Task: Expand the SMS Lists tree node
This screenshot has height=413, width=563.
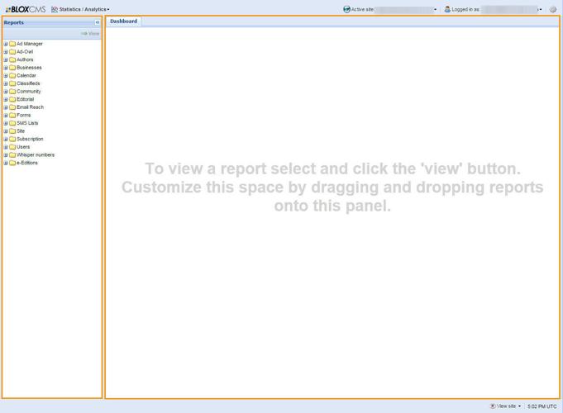Action: click(x=6, y=123)
